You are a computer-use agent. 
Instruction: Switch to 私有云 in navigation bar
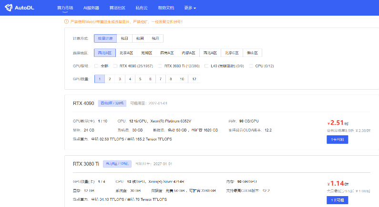[x=142, y=8]
